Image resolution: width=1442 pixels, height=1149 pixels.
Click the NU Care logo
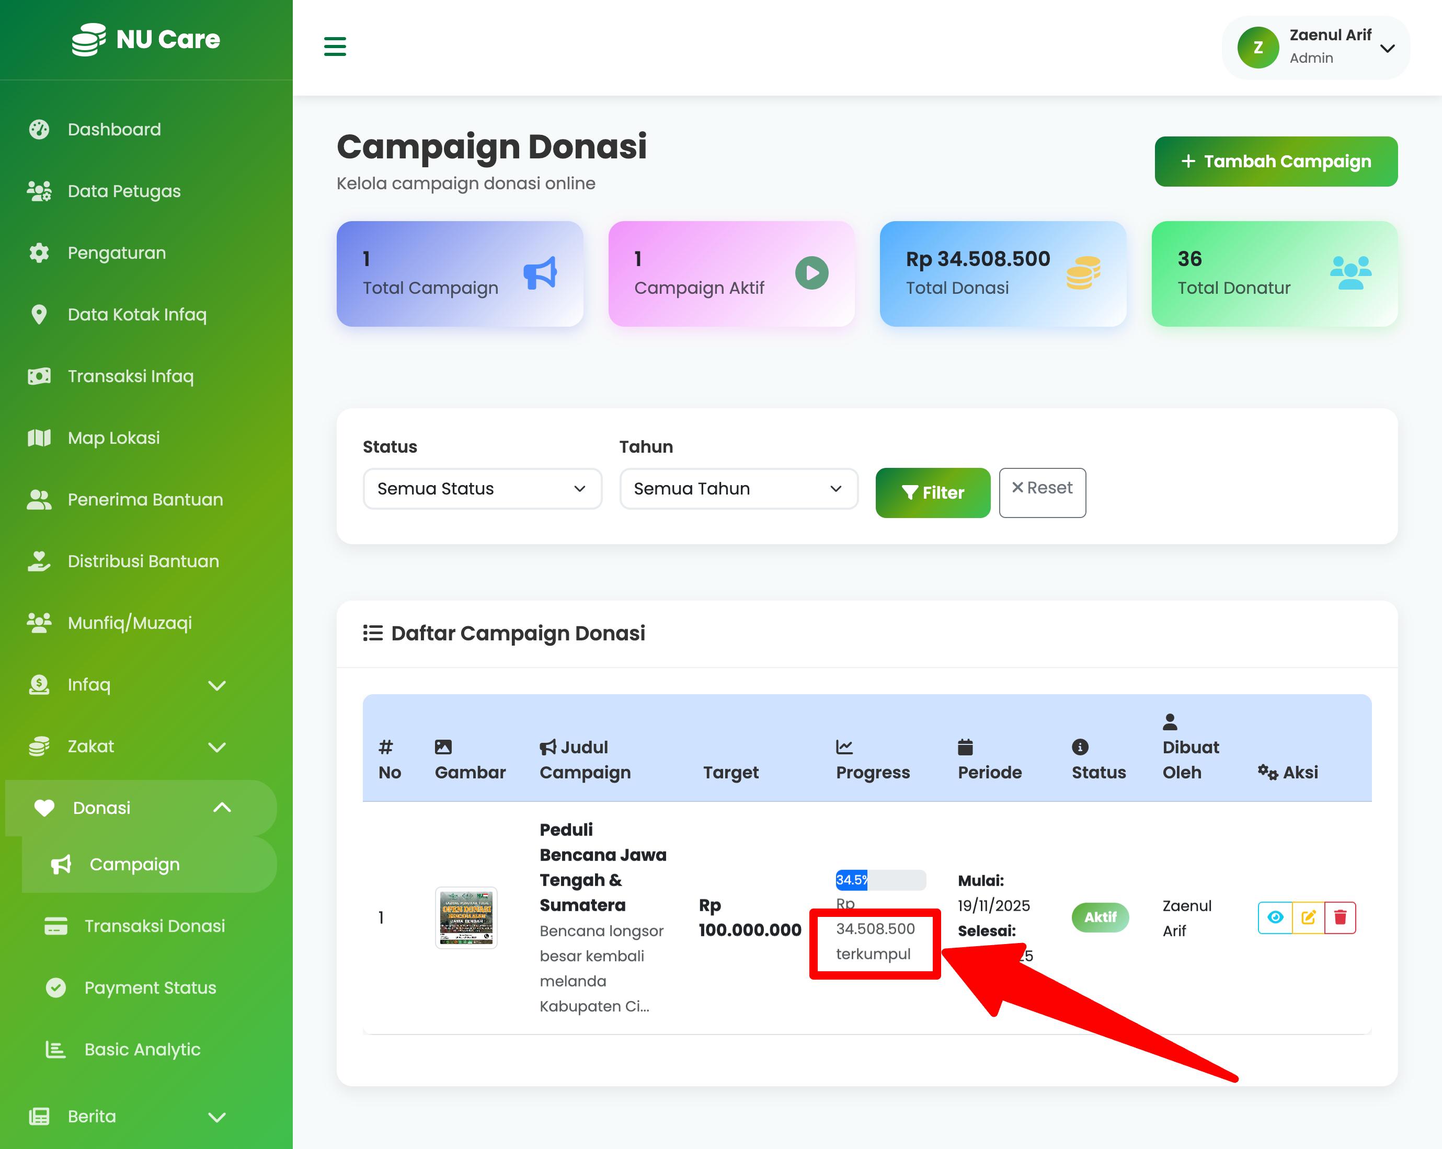point(146,39)
